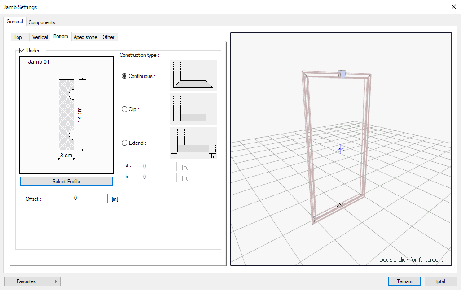Go to the Vertical tab
This screenshot has width=461, height=290.
[40, 37]
